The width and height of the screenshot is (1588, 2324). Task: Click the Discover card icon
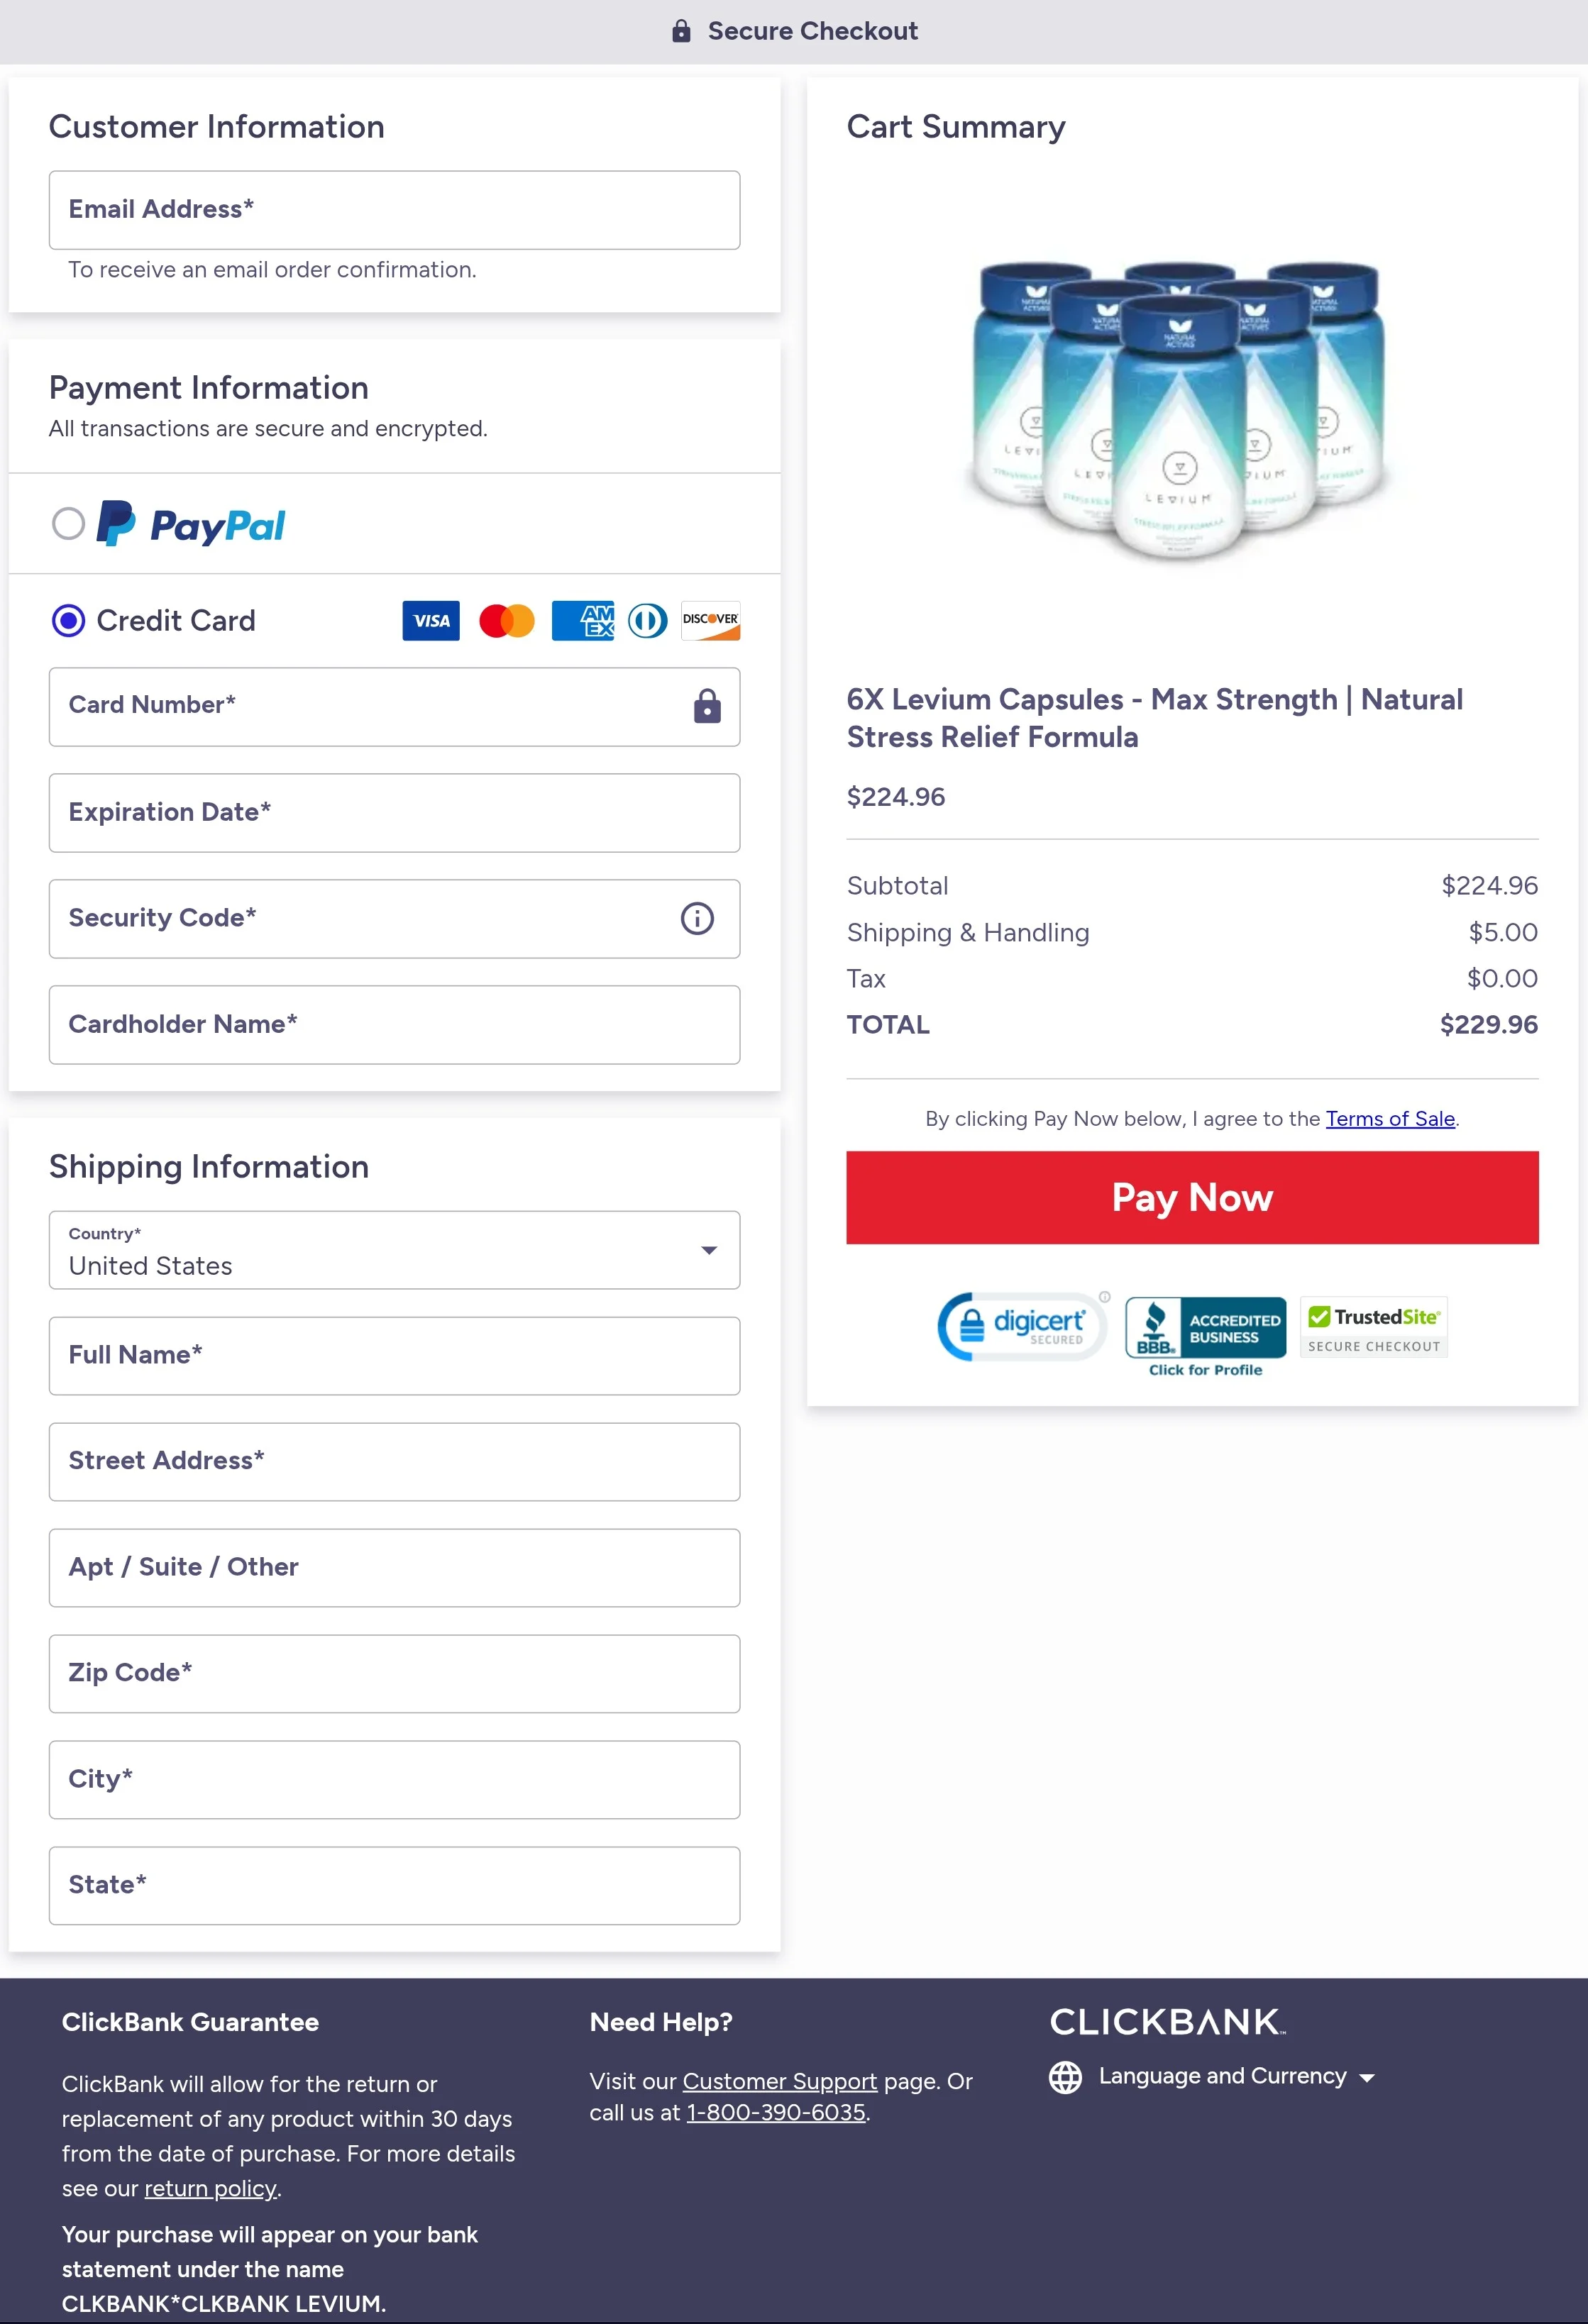tap(710, 621)
